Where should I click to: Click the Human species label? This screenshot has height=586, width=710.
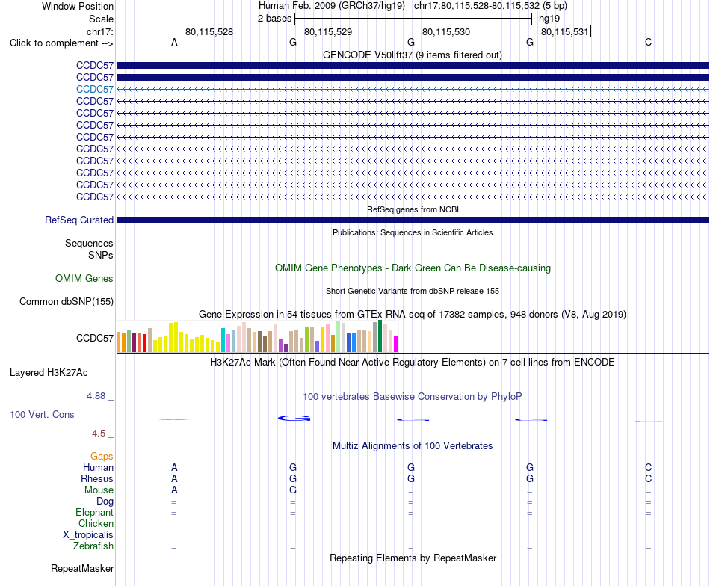click(x=98, y=467)
